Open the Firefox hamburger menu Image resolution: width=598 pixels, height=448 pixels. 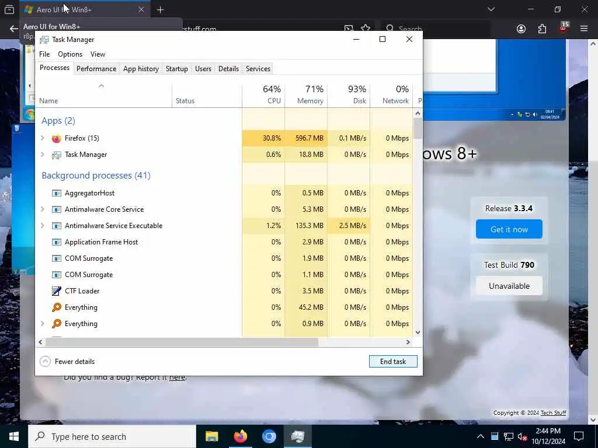tap(584, 29)
